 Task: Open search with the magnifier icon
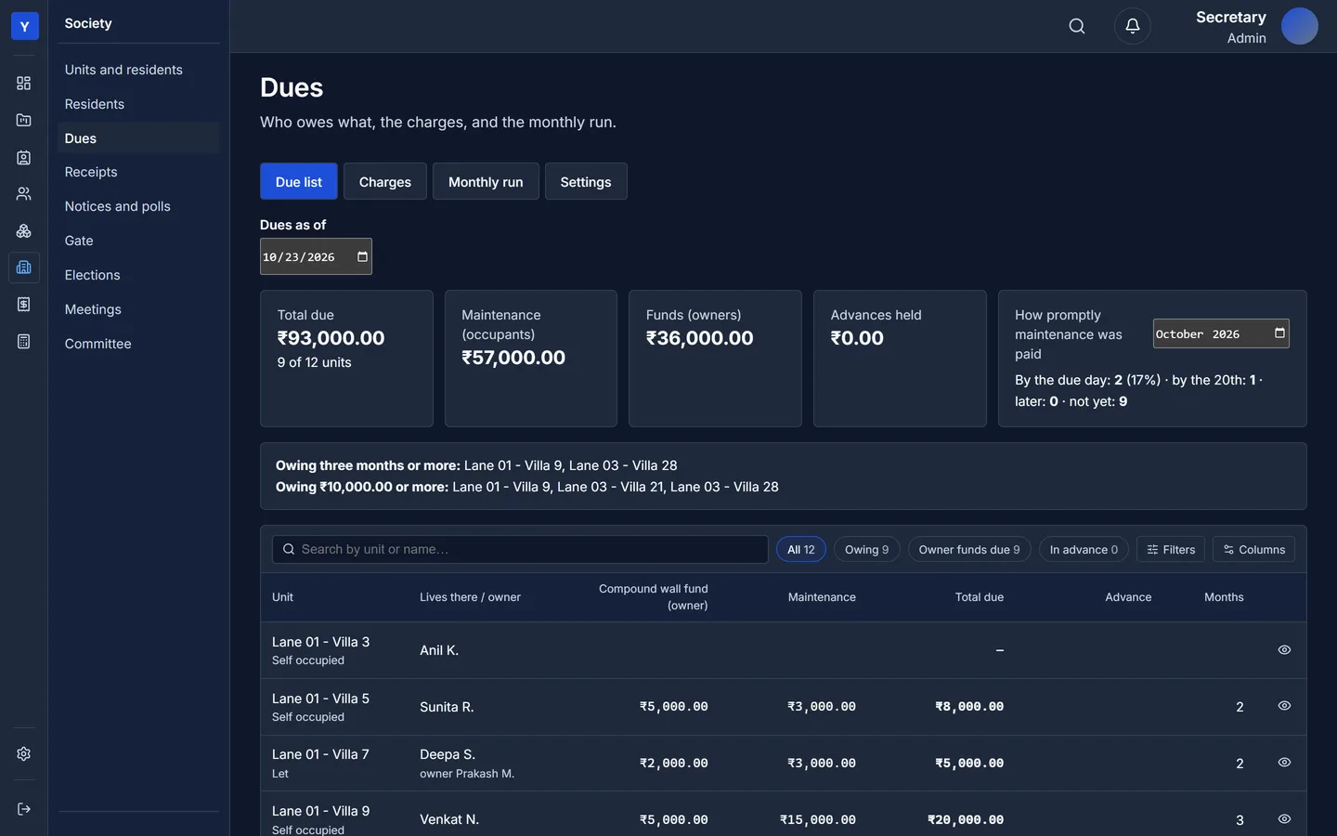click(x=1077, y=26)
